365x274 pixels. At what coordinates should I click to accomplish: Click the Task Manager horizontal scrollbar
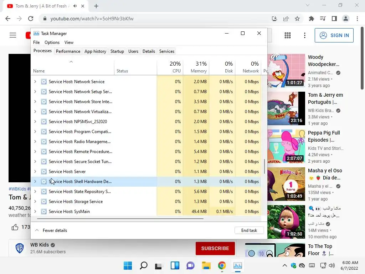pos(120,219)
